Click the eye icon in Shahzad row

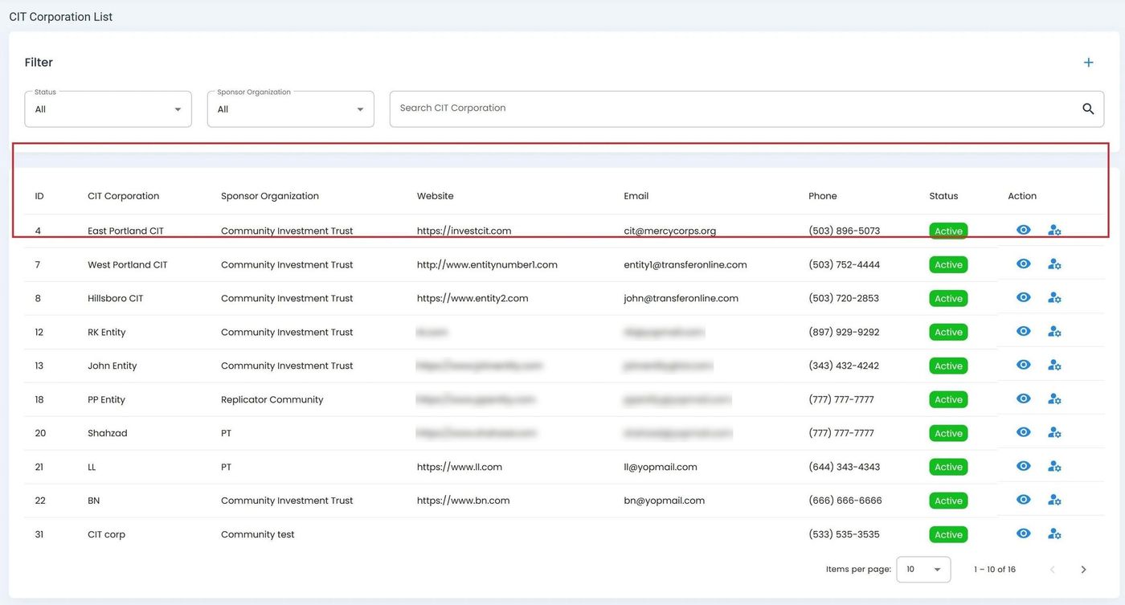pyautogui.click(x=1023, y=432)
